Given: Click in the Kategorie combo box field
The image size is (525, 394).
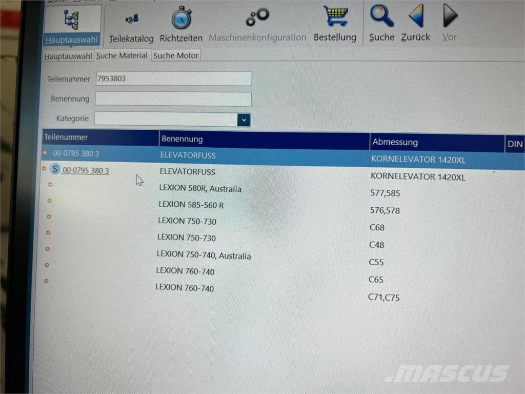Looking at the screenshot, I should 166,119.
